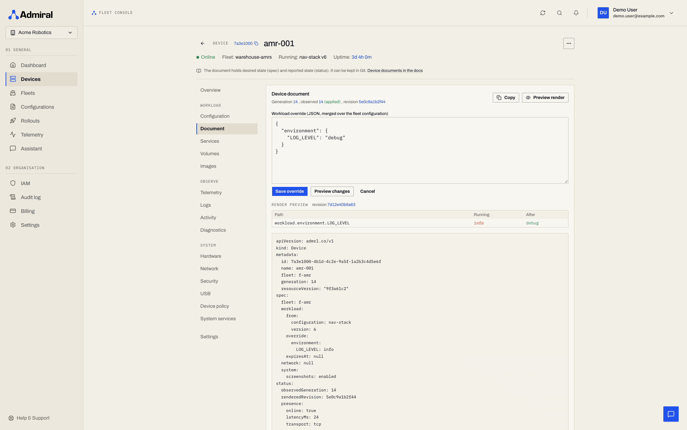Open revision 5e0c9a1b2f44 link
Image resolution: width=687 pixels, height=430 pixels.
click(x=372, y=102)
